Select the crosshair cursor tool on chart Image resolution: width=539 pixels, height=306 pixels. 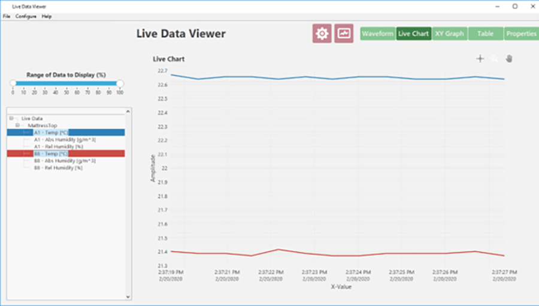coord(480,59)
